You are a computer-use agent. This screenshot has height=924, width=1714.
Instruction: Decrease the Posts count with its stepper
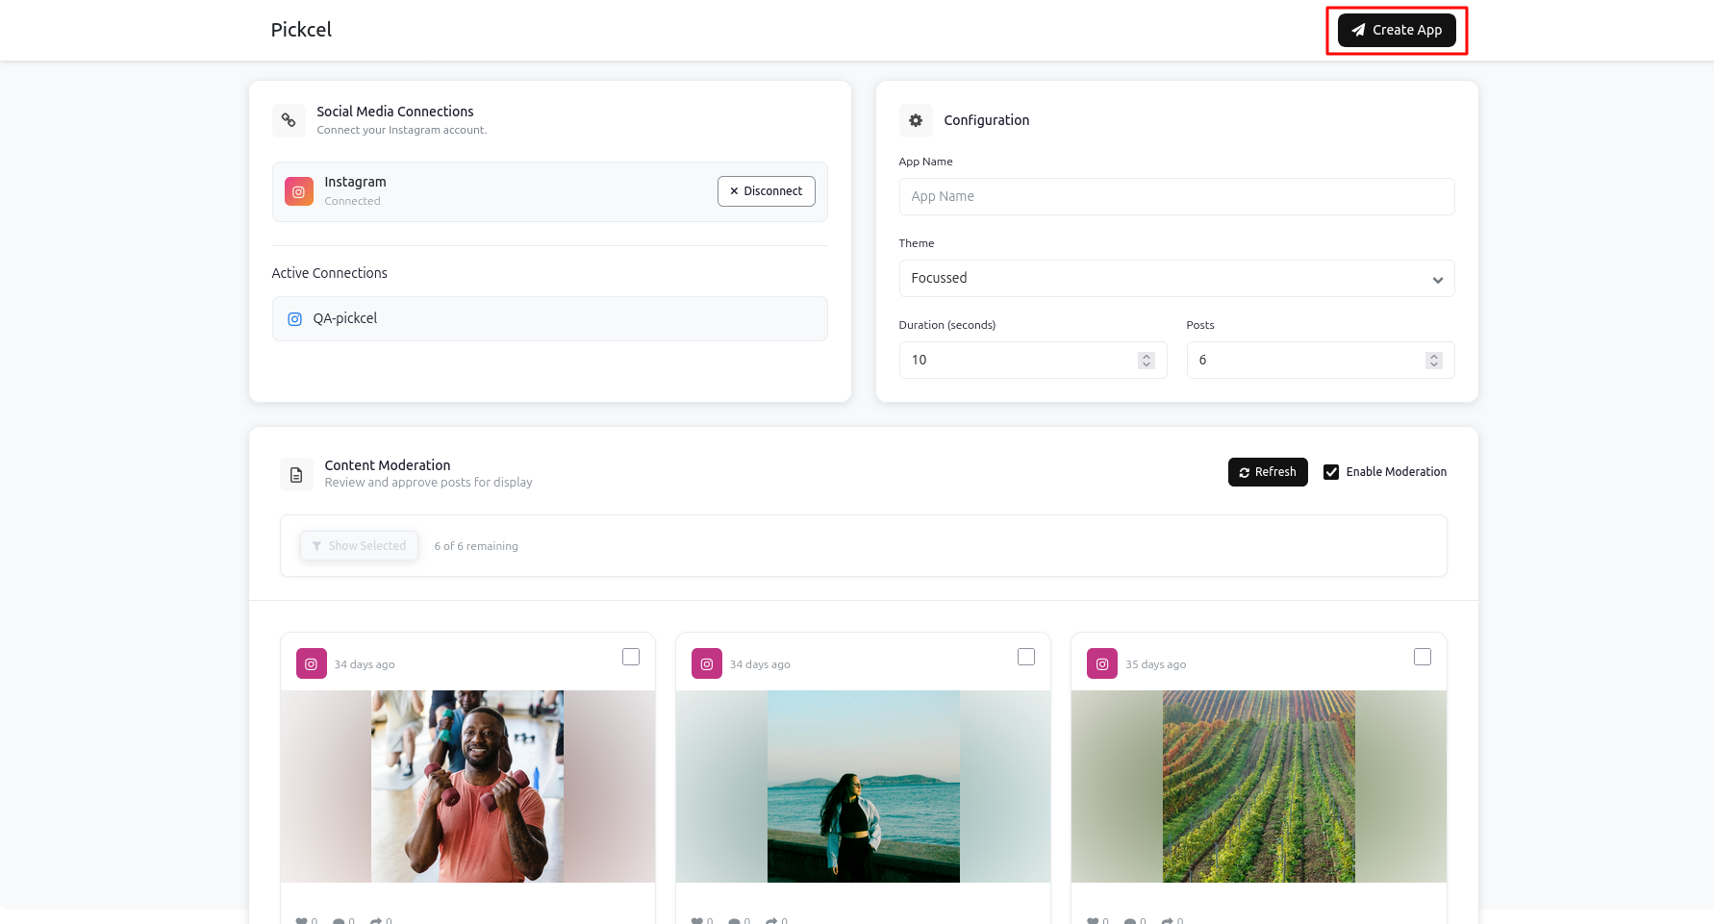tap(1434, 364)
